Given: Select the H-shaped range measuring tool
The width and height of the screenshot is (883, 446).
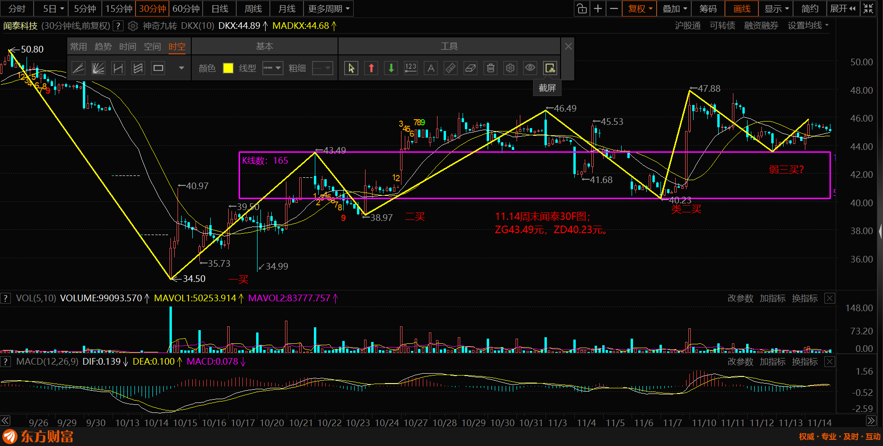Looking at the screenshot, I should coord(118,68).
